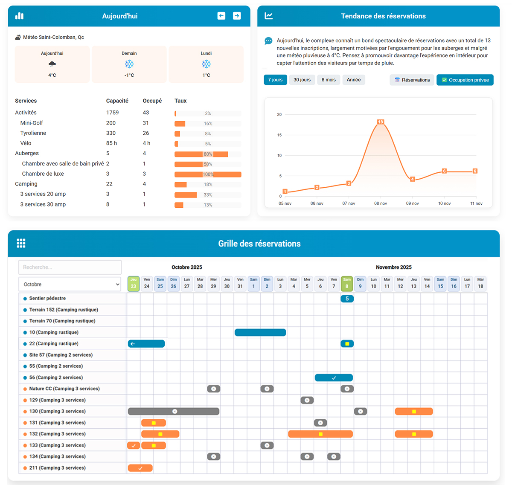512x485 pixels.
Task: Click the Recherche search field
Action: point(70,267)
